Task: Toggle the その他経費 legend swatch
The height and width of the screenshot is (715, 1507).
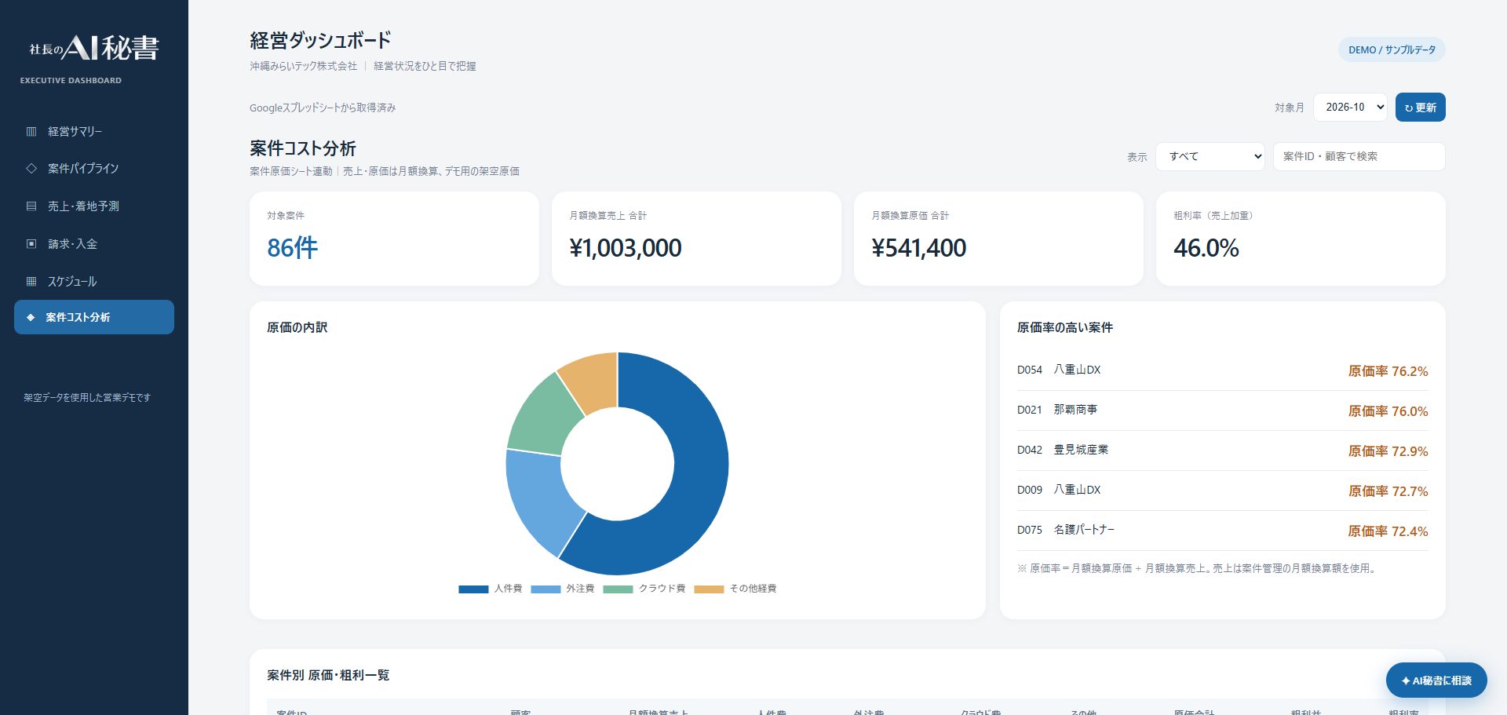Action: point(709,589)
